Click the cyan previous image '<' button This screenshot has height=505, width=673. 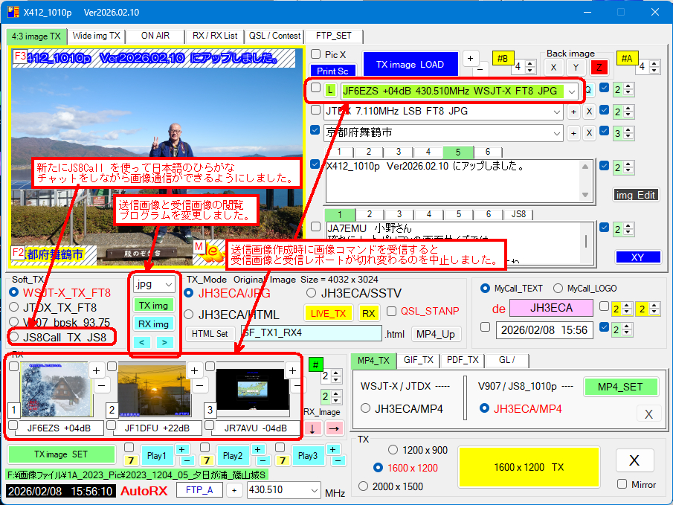click(x=144, y=342)
